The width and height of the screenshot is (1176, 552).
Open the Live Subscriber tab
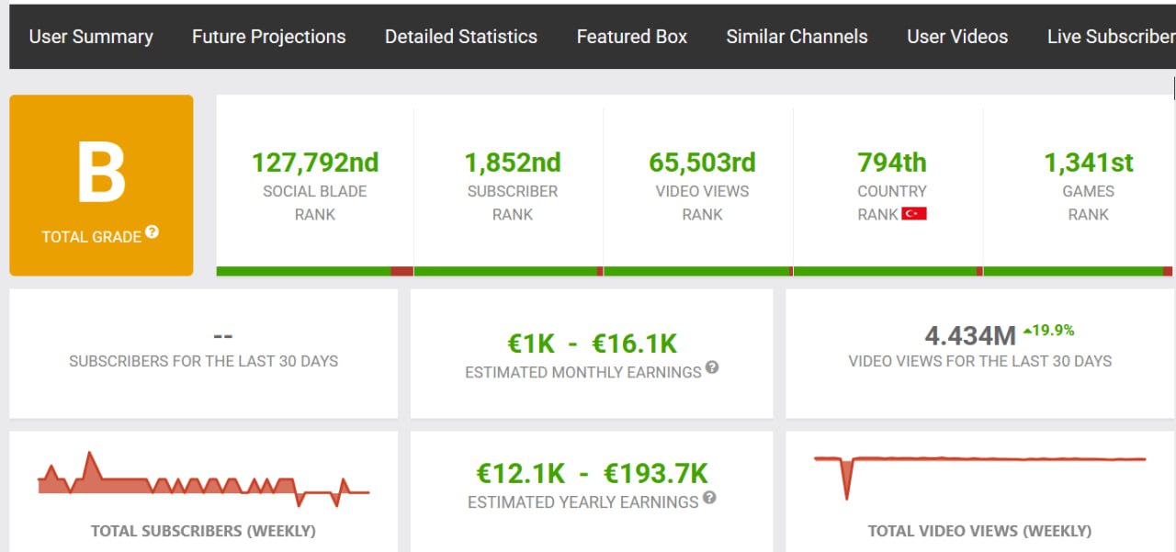coord(1110,37)
